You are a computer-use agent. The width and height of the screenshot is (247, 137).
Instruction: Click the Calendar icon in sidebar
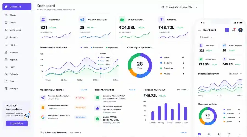click(x=6, y=74)
